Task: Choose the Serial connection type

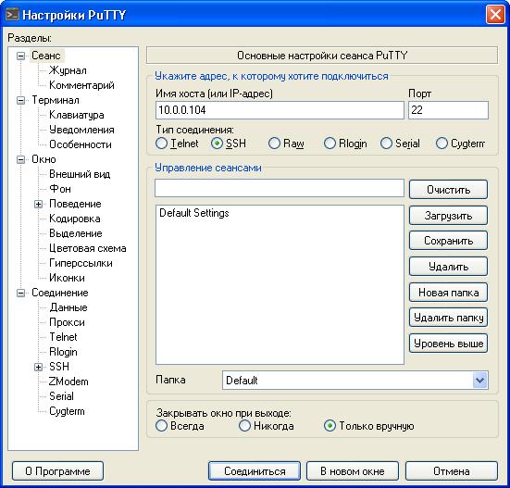Action: [x=386, y=144]
